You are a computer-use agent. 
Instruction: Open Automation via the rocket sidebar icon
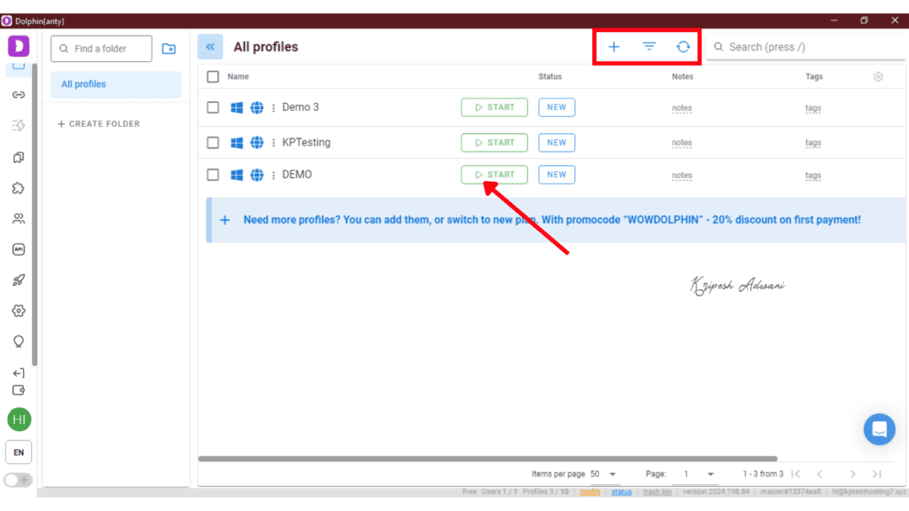[19, 279]
